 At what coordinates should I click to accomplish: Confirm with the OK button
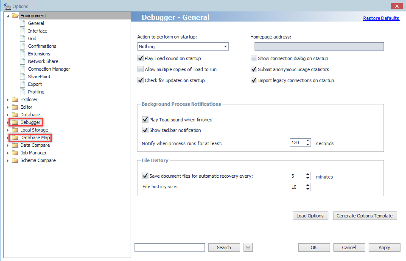[314, 247]
